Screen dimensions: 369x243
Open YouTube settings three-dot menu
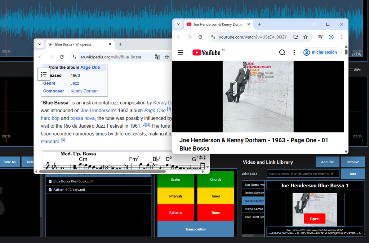point(294,53)
